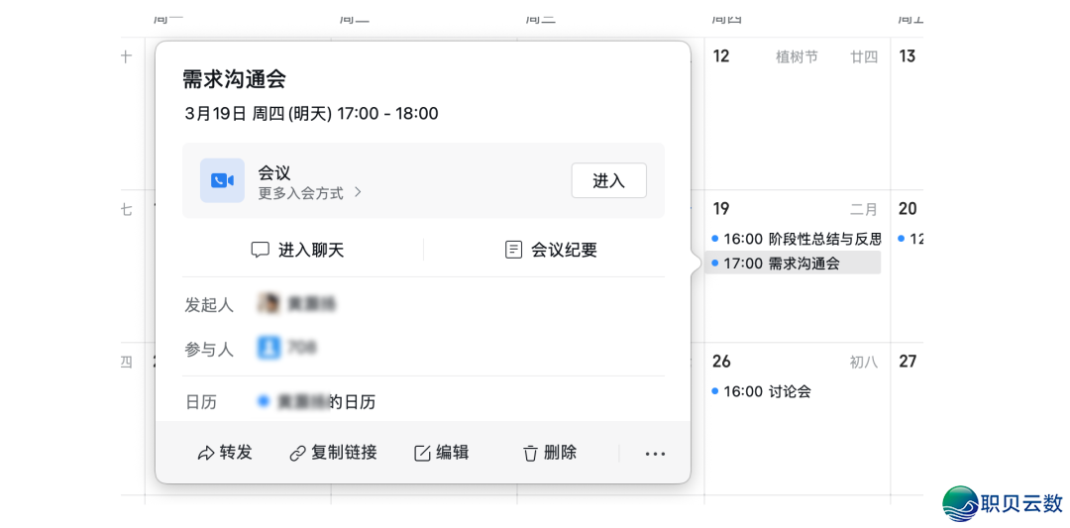Image resolution: width=1070 pixels, height=528 pixels.
Task: Click the video meeting camera icon
Action: (222, 180)
